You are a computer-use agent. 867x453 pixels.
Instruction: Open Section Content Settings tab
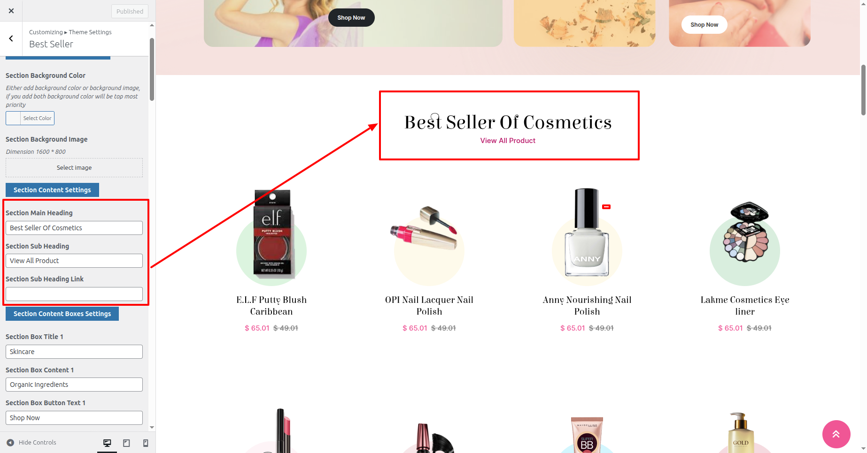[x=52, y=190]
